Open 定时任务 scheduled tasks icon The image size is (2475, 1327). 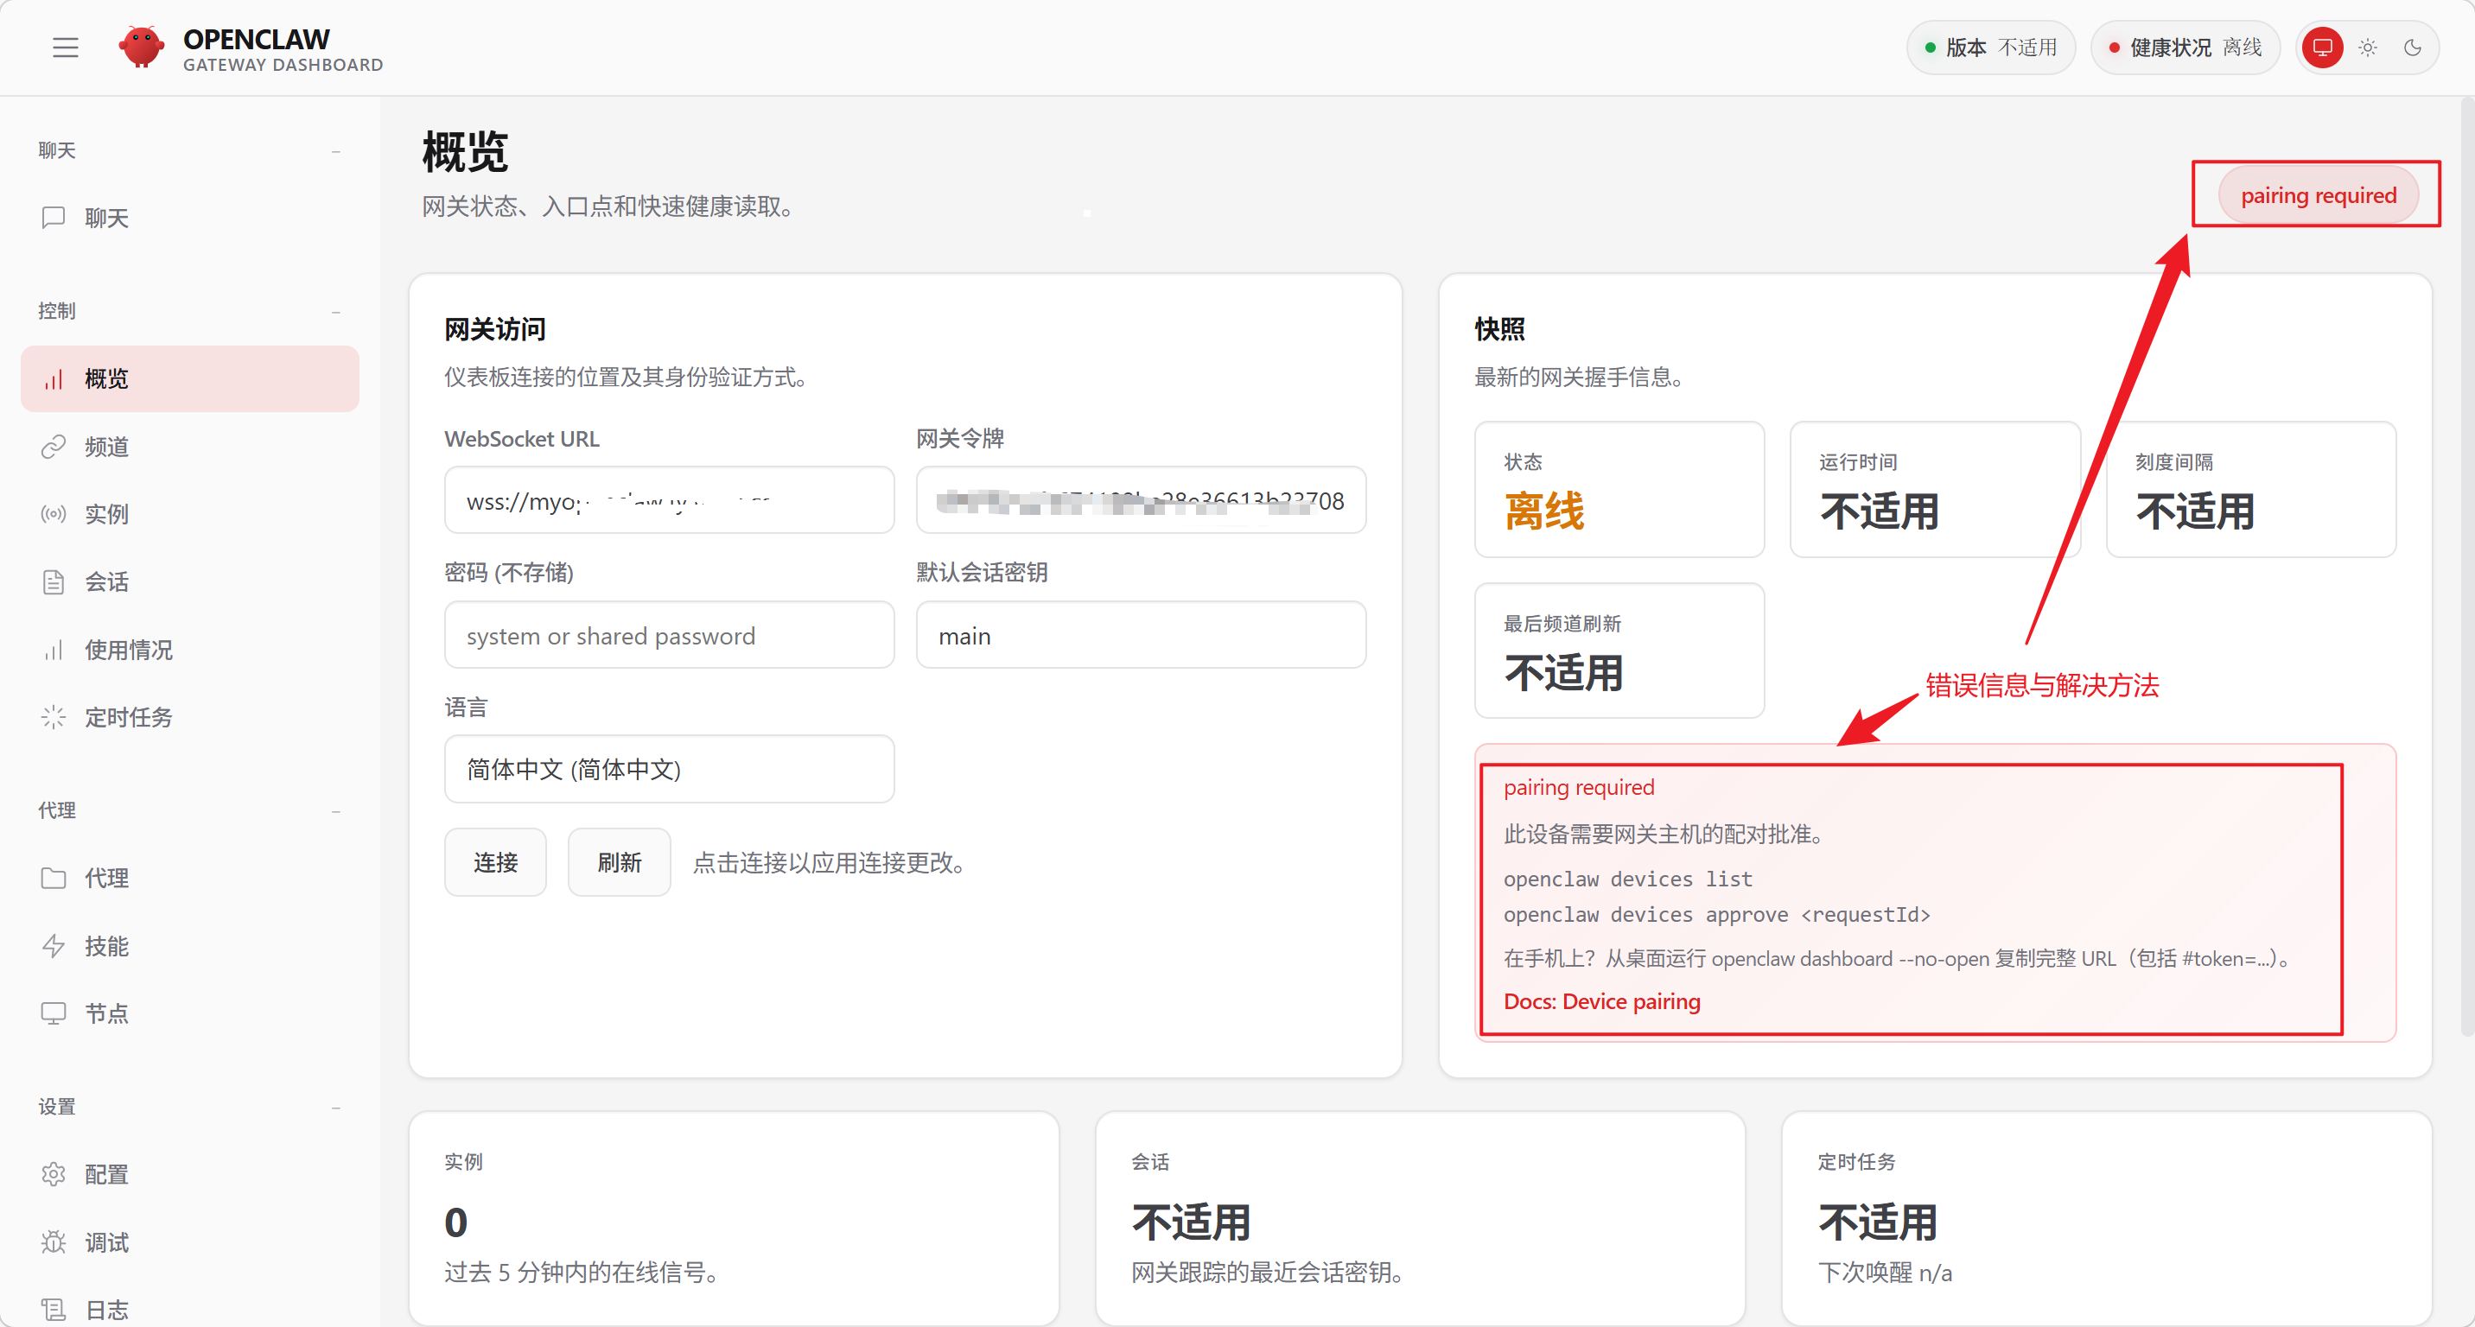click(x=54, y=716)
